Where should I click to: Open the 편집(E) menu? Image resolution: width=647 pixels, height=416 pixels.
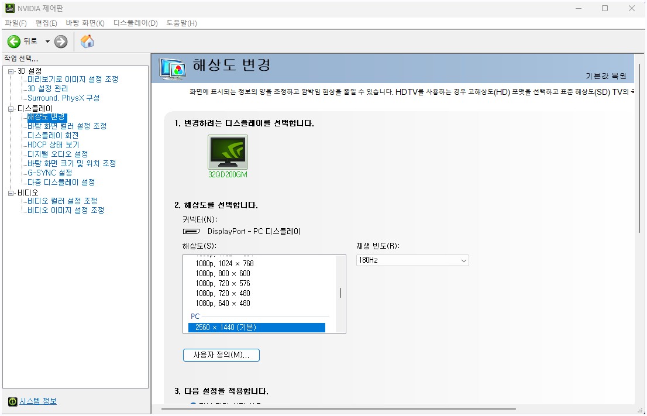[x=46, y=23]
